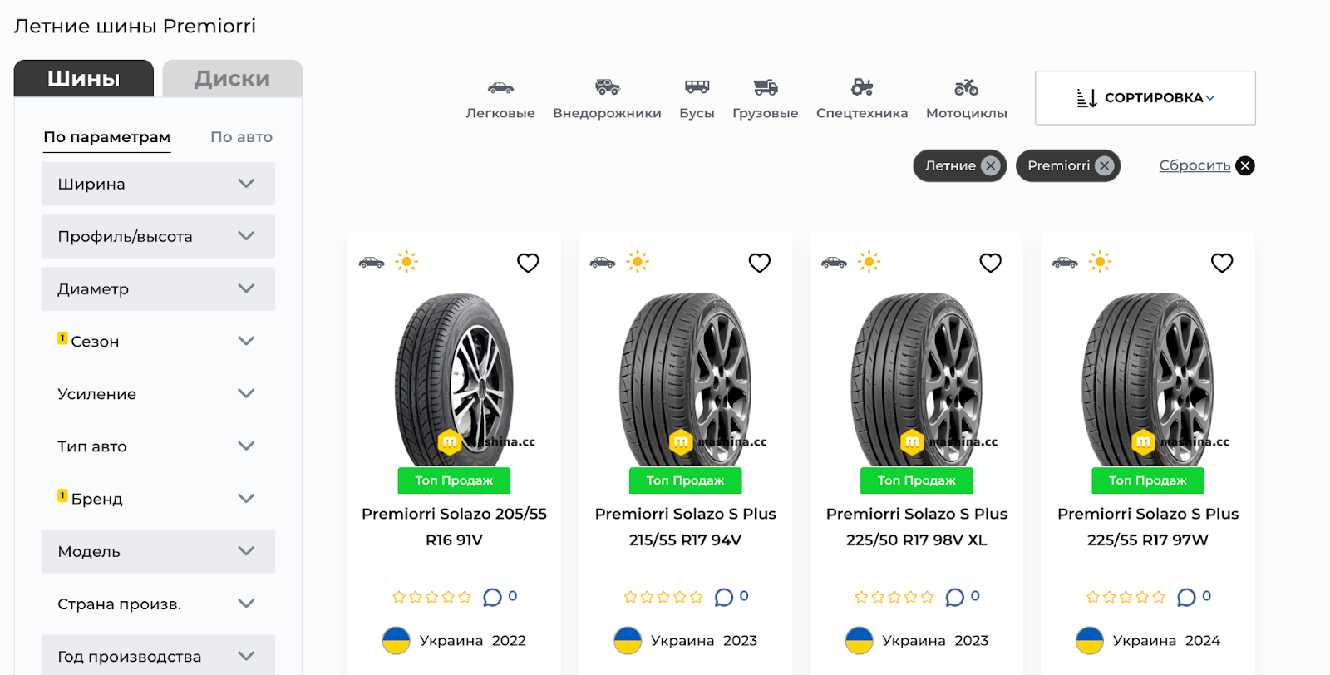The width and height of the screenshot is (1330, 675).
Task: Open Premiorri Solazo S Plus 225/55 R17 97W link
Action: tap(1147, 526)
